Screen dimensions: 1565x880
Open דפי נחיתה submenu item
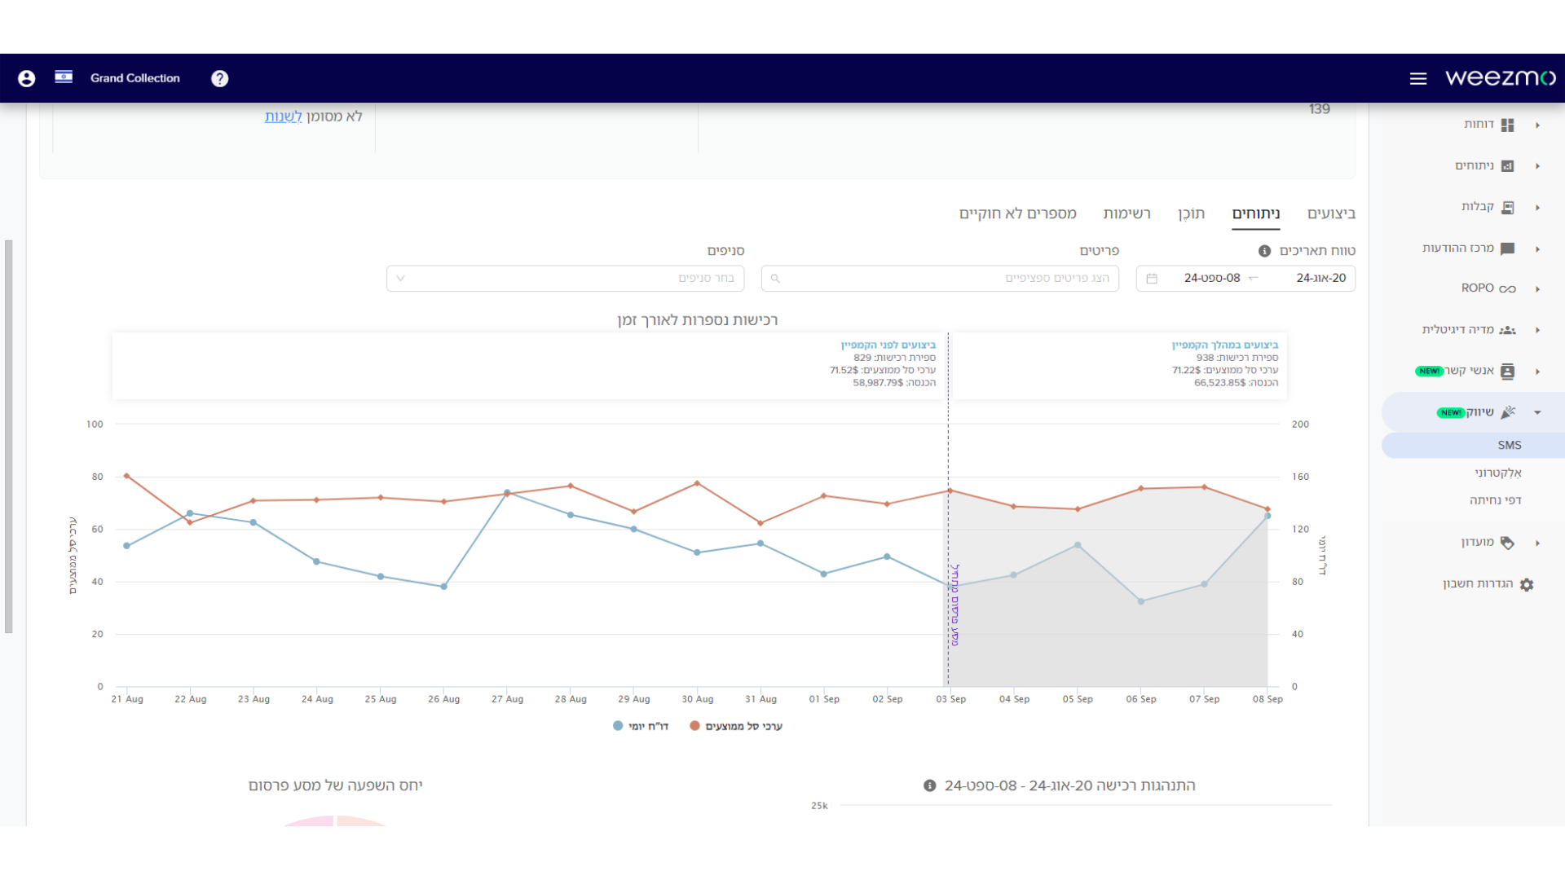coord(1496,500)
